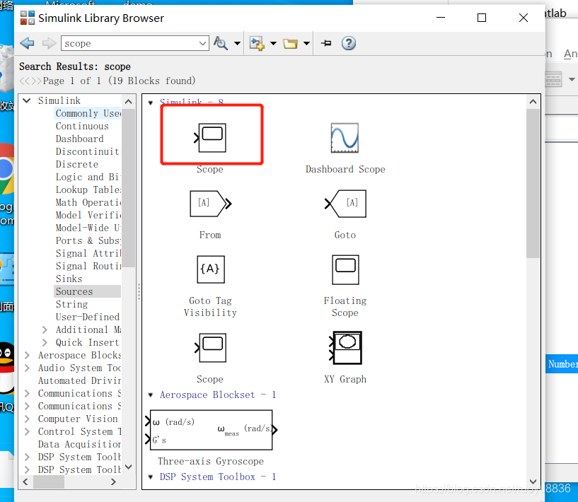Screen dimensions: 578x502
Task: Select Commonly Used Blocks library
Action: tap(88, 113)
